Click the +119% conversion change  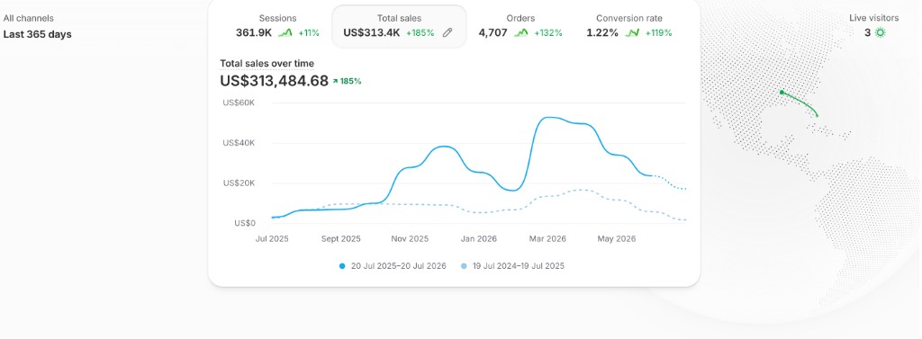(658, 33)
